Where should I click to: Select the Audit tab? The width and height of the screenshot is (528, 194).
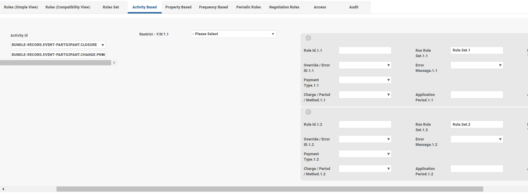353,7
